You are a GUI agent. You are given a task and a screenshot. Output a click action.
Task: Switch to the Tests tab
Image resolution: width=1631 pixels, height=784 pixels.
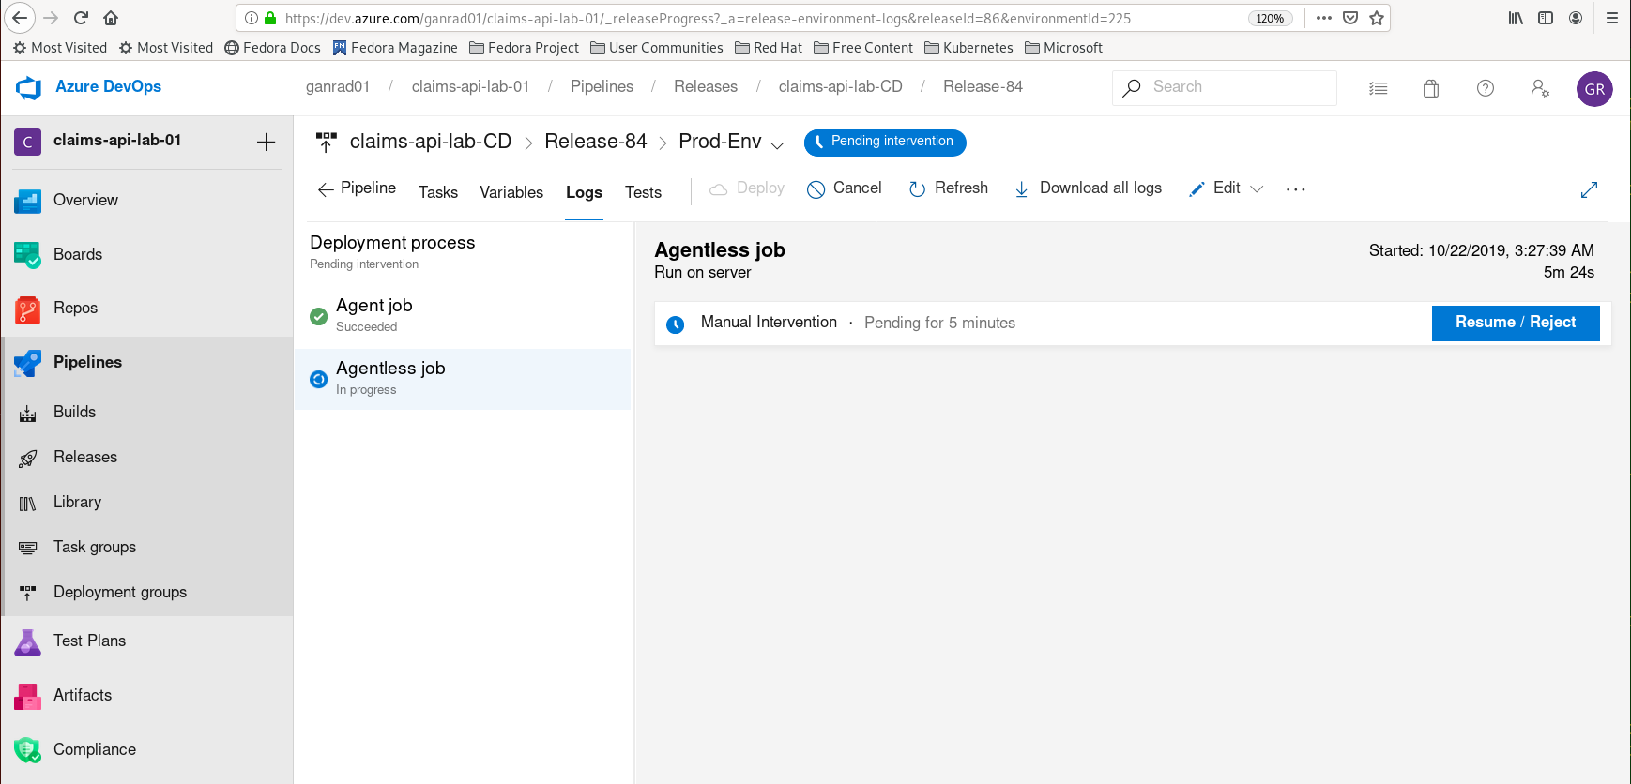pos(643,192)
